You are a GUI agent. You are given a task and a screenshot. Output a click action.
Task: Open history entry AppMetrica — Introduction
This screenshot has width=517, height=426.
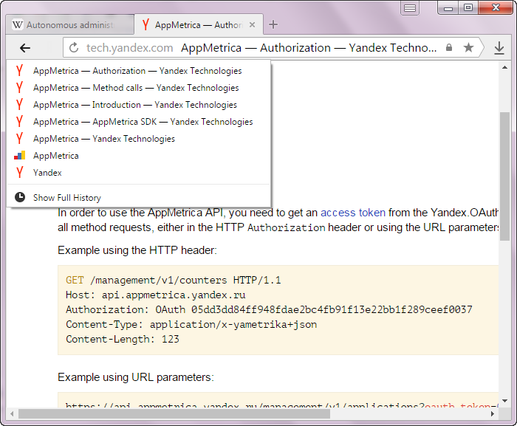point(139,105)
